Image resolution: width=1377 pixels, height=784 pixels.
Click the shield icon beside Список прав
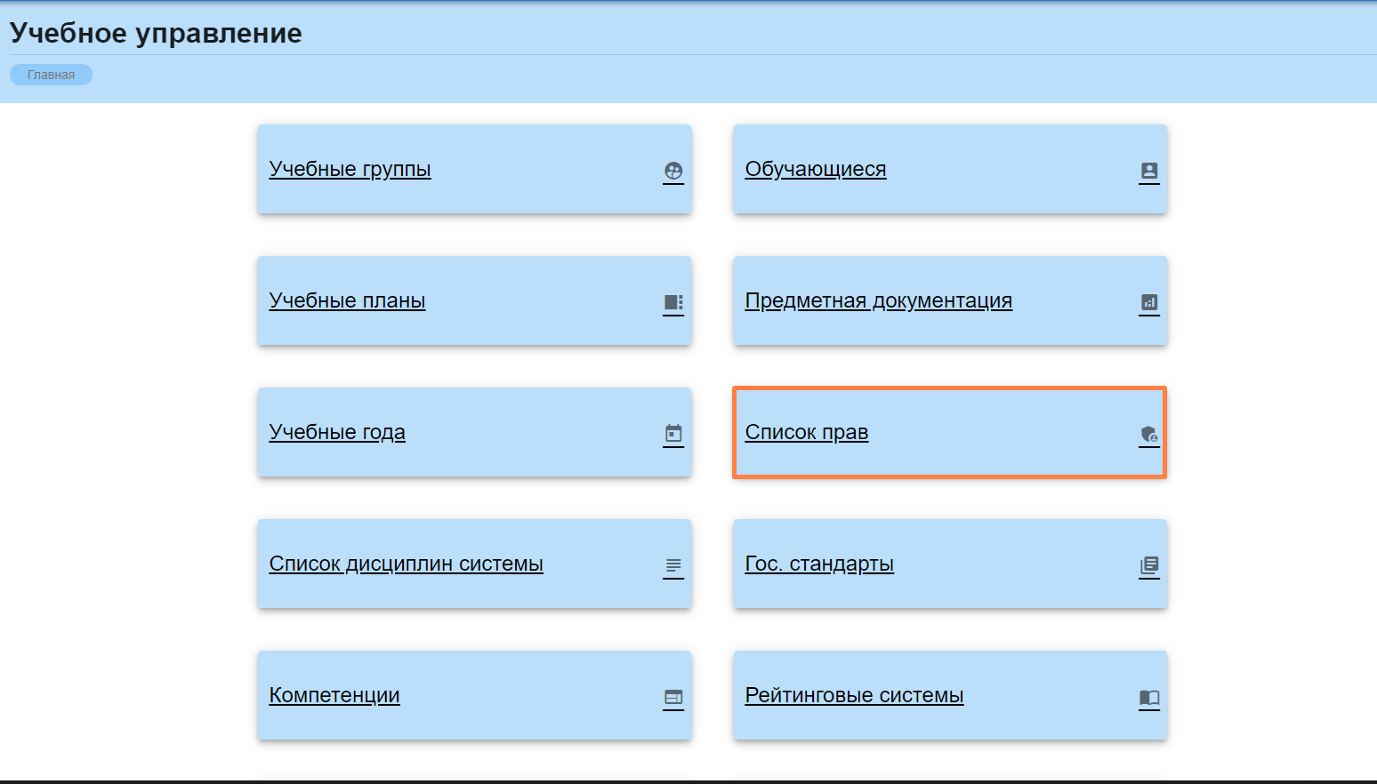pyautogui.click(x=1149, y=434)
